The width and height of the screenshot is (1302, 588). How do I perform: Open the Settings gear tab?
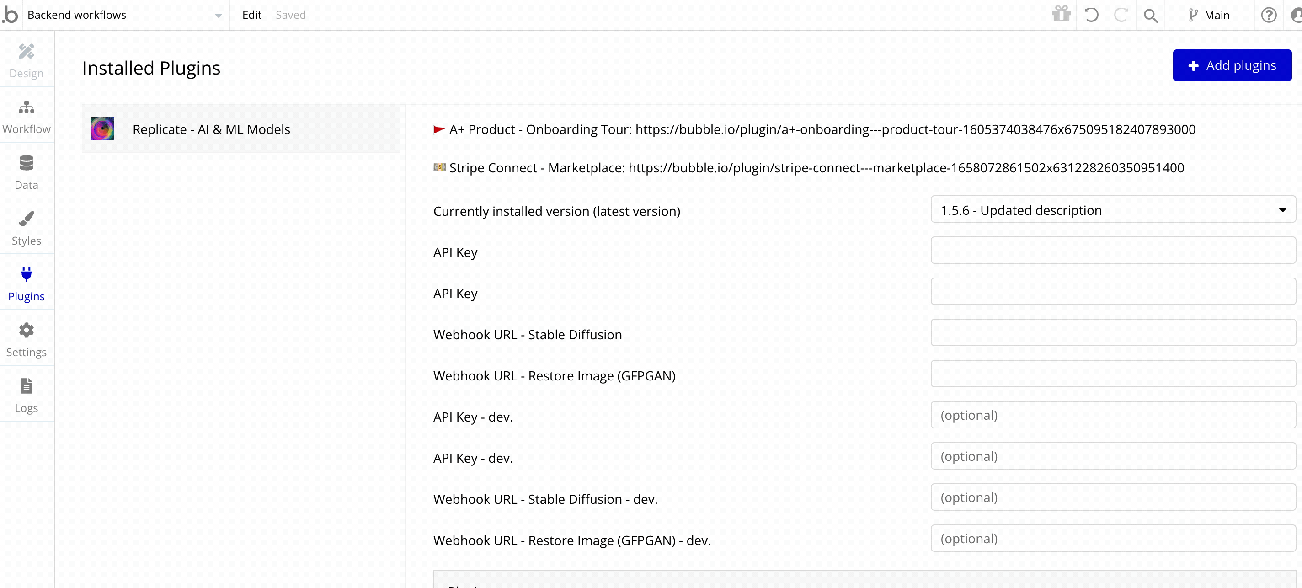pos(26,340)
